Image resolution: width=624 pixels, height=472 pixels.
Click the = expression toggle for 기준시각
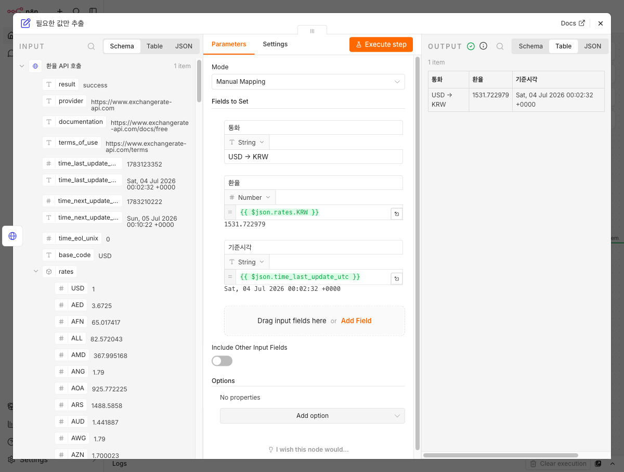230,277
